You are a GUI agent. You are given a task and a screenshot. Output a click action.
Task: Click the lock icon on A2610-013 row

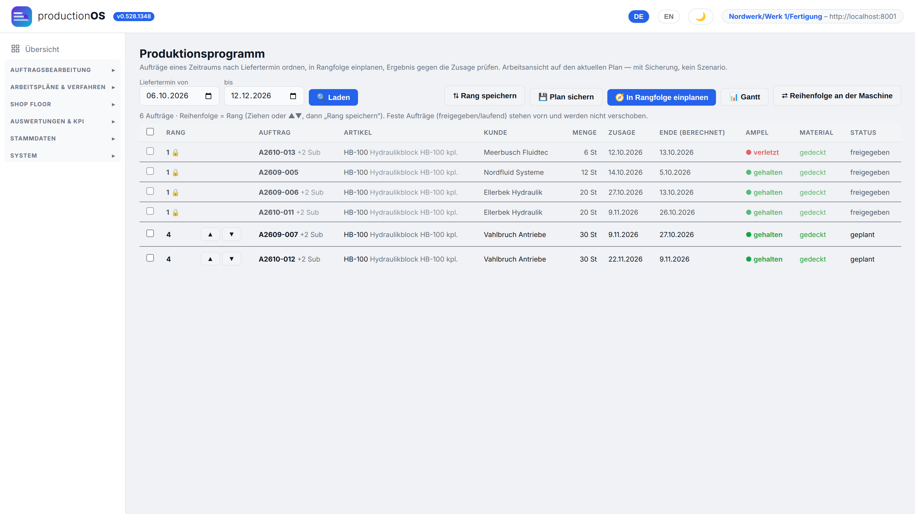(x=176, y=152)
